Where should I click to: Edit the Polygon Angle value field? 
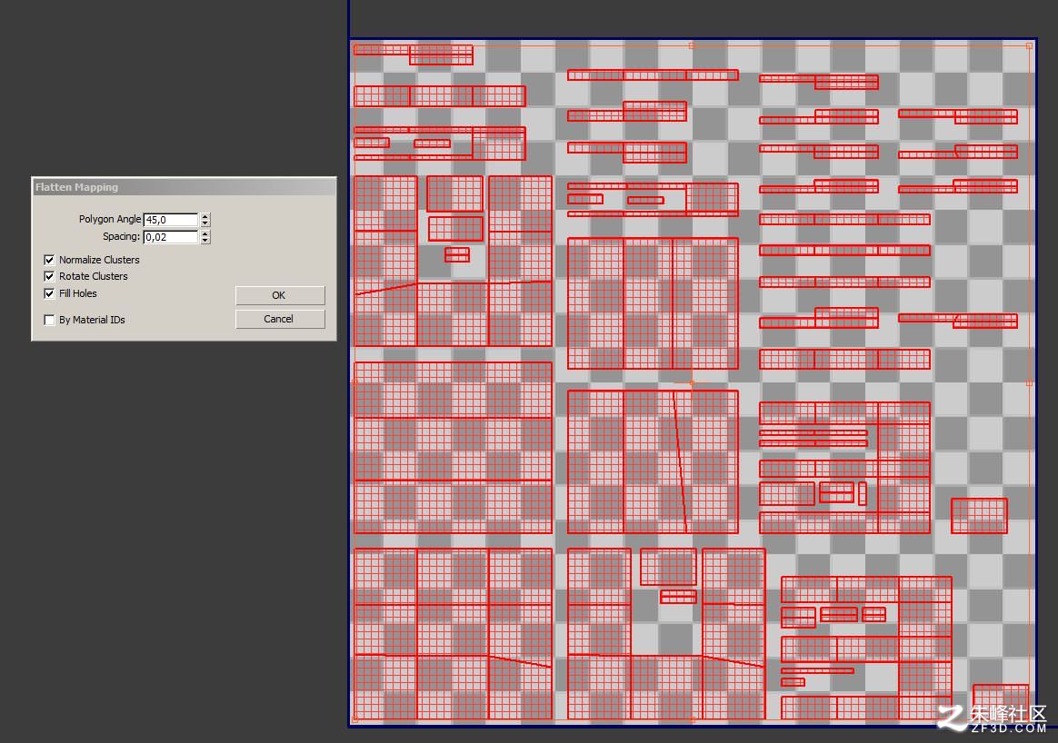tap(171, 220)
